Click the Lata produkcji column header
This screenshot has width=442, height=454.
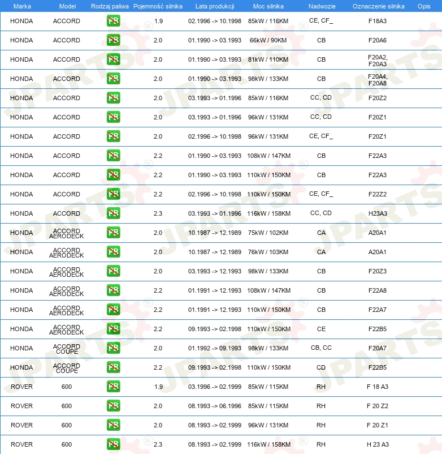click(x=215, y=6)
